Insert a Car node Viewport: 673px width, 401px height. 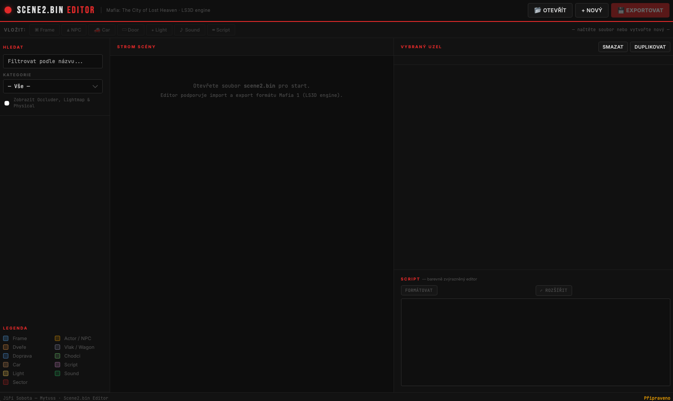click(102, 30)
